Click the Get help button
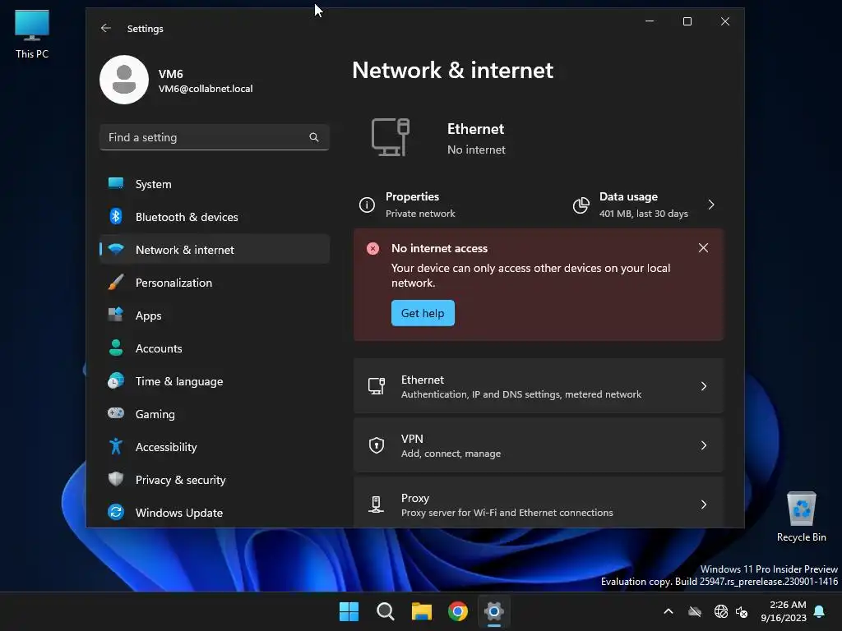The image size is (842, 631). pos(423,313)
